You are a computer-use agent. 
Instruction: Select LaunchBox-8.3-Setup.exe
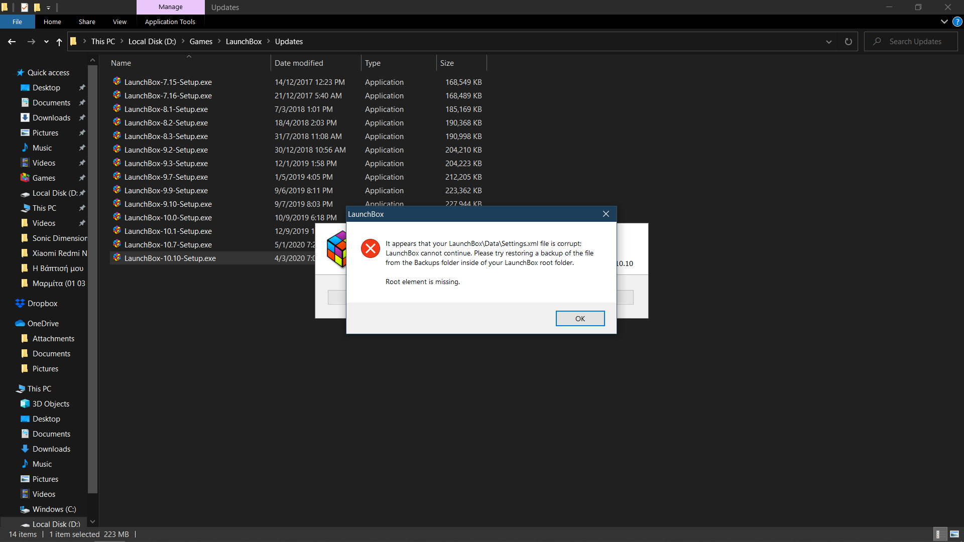click(166, 136)
